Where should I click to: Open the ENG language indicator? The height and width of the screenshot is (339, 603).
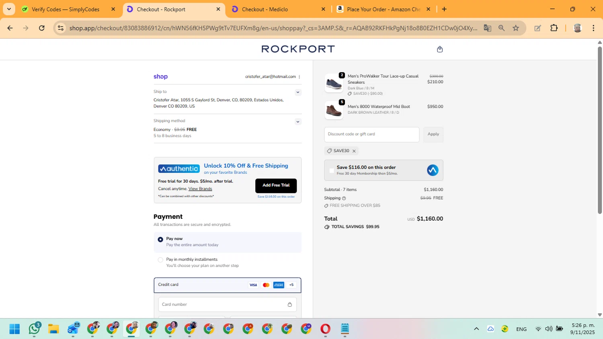(x=521, y=329)
